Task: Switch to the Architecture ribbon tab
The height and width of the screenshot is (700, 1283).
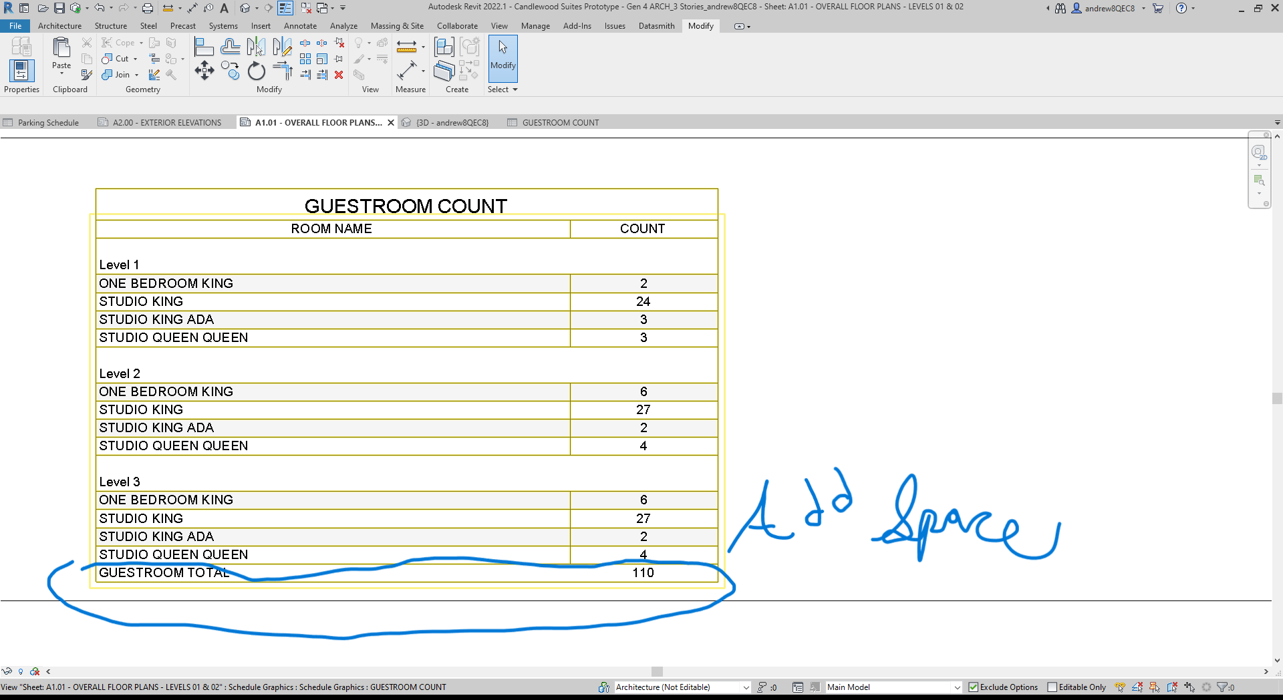Action: (60, 26)
